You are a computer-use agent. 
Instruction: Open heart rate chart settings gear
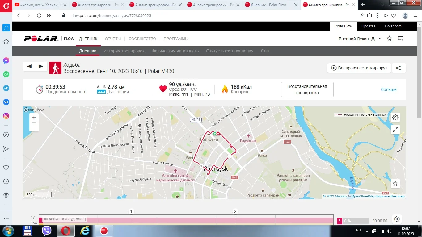[x=397, y=219]
